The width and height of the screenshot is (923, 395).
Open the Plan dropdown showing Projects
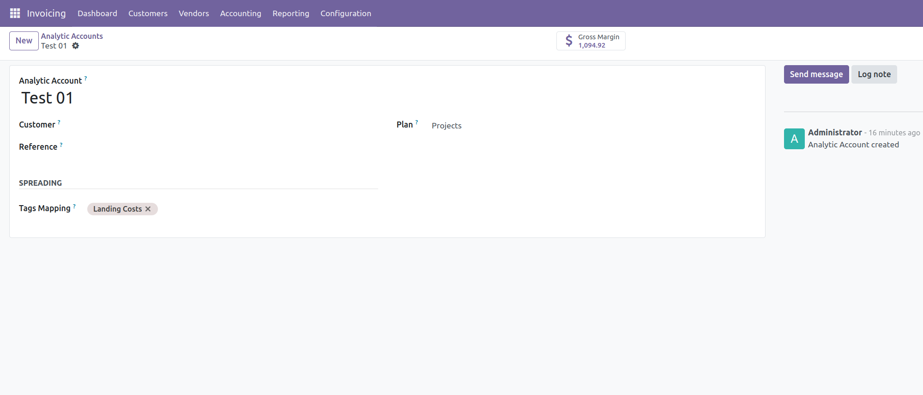pyautogui.click(x=593, y=126)
